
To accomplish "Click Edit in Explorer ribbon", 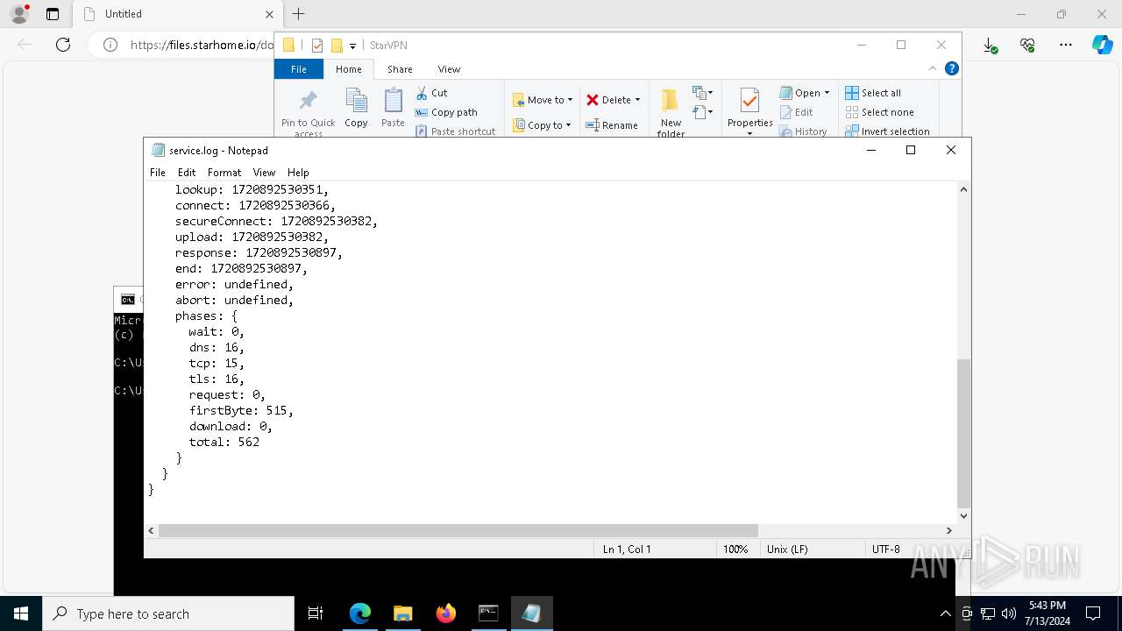I will tap(796, 112).
